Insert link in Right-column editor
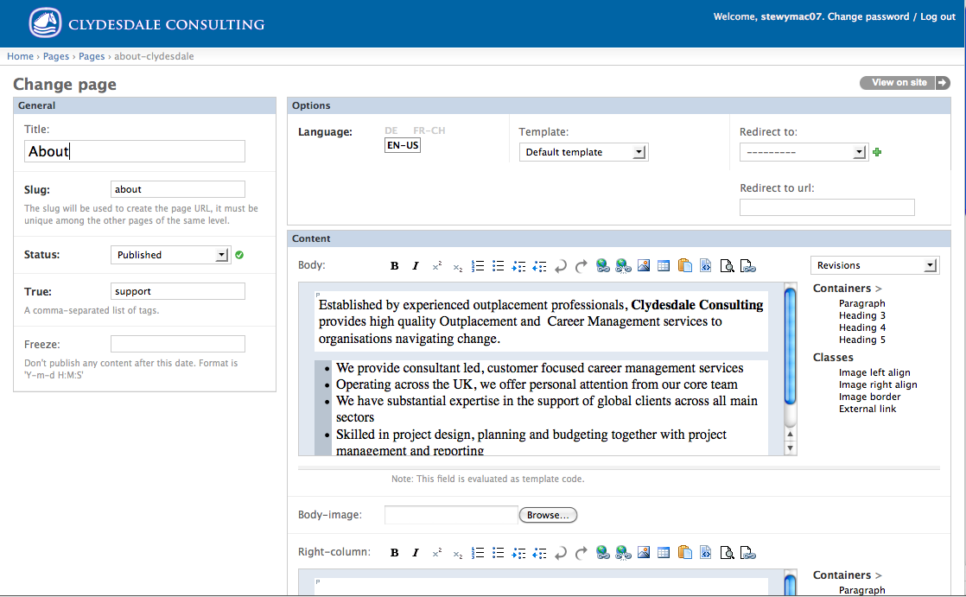 (x=602, y=553)
